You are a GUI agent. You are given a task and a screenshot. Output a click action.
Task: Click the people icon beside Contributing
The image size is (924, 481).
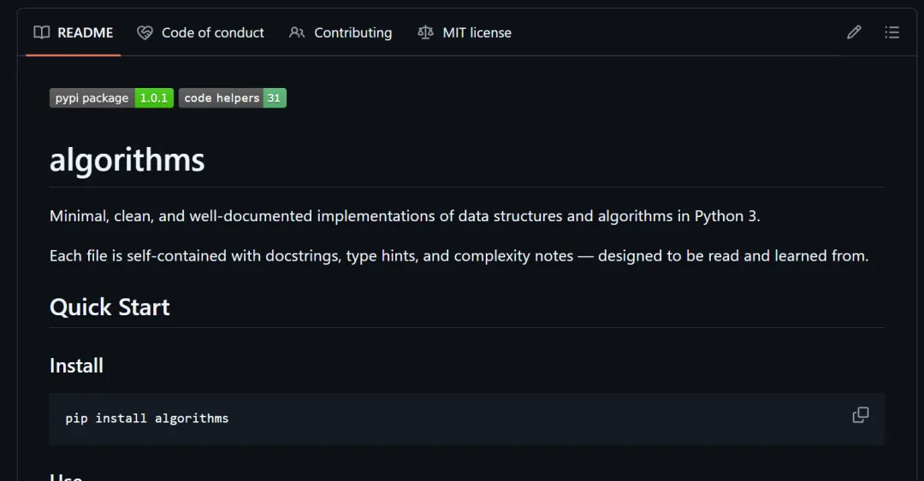point(297,32)
